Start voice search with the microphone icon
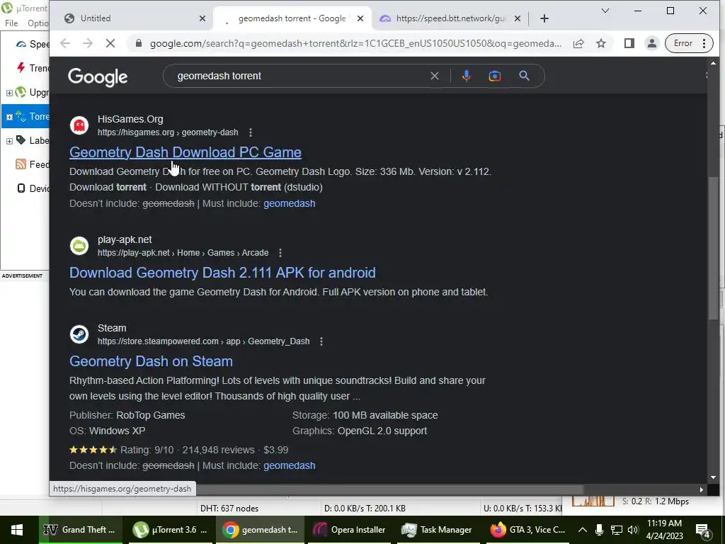Screen dimensions: 725x544 click(466, 76)
